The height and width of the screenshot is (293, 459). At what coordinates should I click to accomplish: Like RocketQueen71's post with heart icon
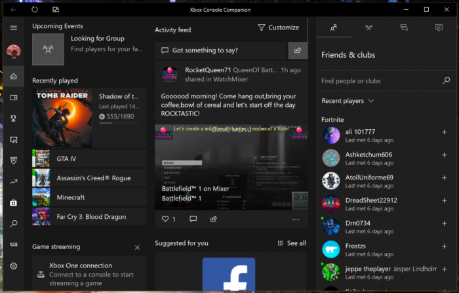click(x=165, y=219)
